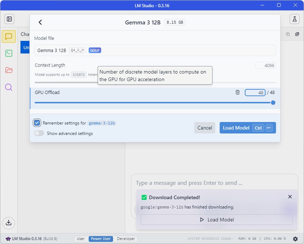Click the RAM usage status entry
Image resolution: width=304 pixels, height=244 pixels.
tap(247, 239)
